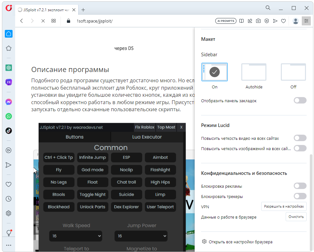Enable Lucid mode image sharpness toggle
314x252 pixels.
[300, 148]
